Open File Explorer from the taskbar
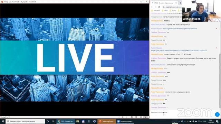This screenshot has height=124, width=221. click(78, 121)
